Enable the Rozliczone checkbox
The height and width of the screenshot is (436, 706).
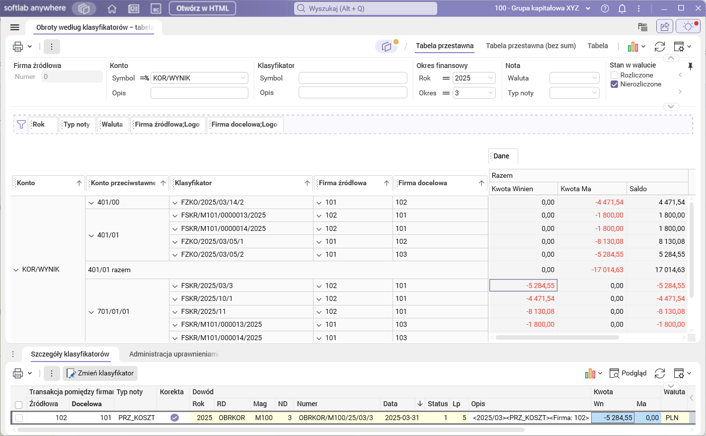(615, 75)
